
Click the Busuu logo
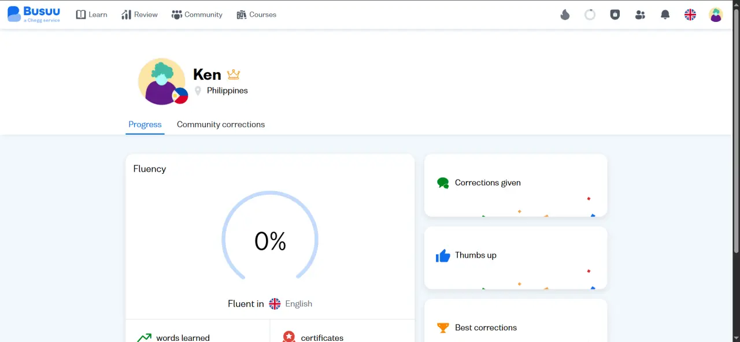click(34, 14)
